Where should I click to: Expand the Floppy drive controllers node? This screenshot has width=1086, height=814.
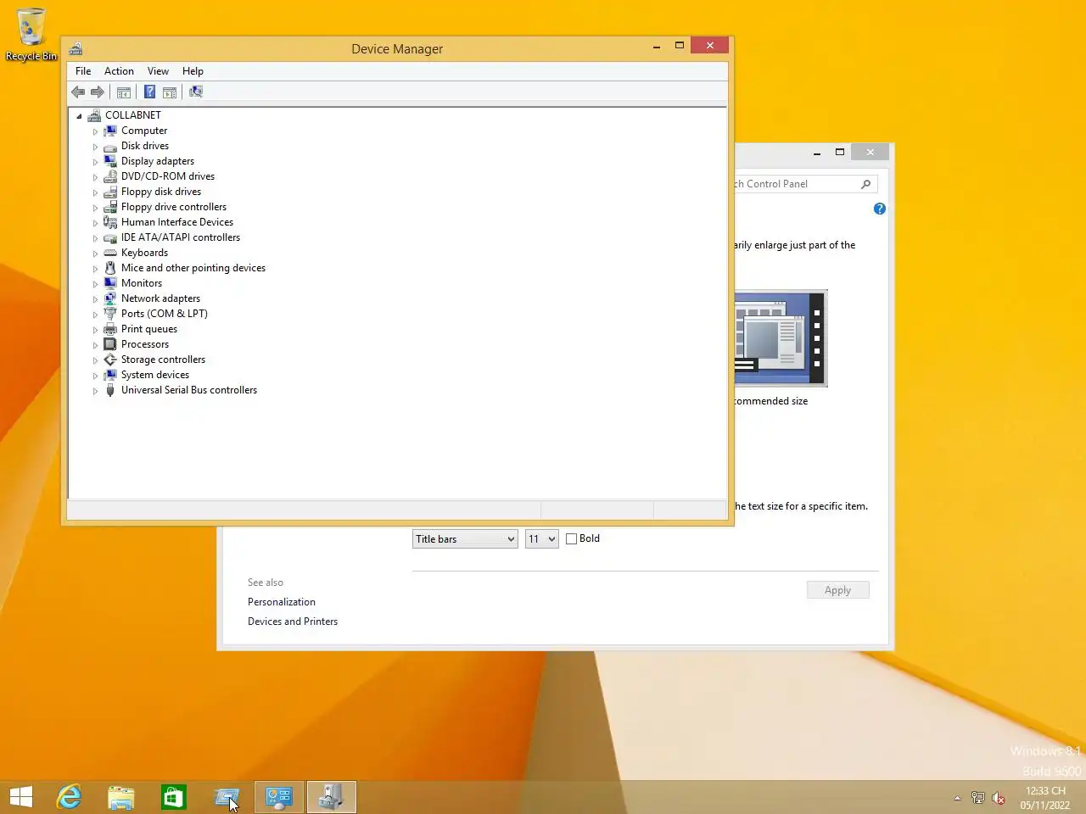(95, 208)
